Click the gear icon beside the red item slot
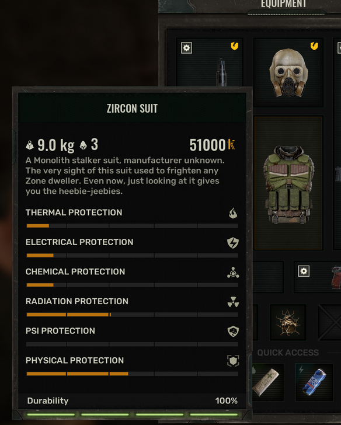This screenshot has width=341, height=425. 304,271
